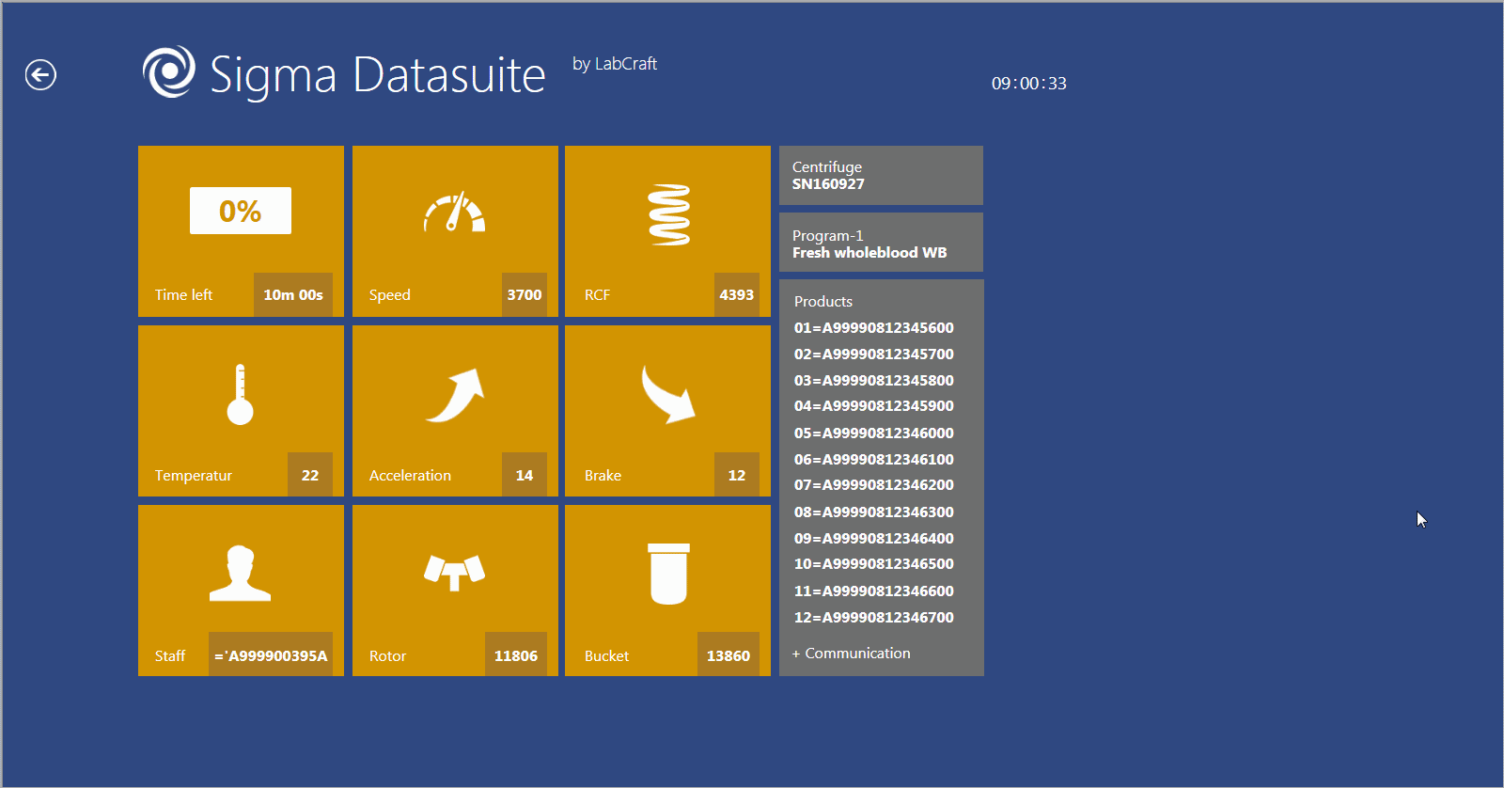Image resolution: width=1504 pixels, height=788 pixels.
Task: Click the Bucket container icon
Action: click(x=669, y=574)
